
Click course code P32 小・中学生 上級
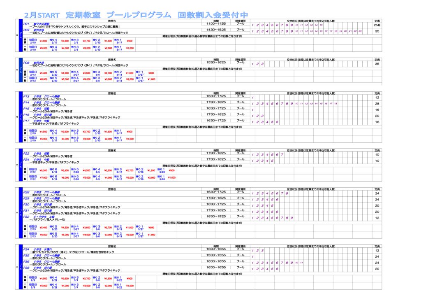tap(39, 217)
